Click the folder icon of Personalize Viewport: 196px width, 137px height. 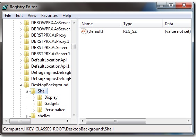pos(40,110)
